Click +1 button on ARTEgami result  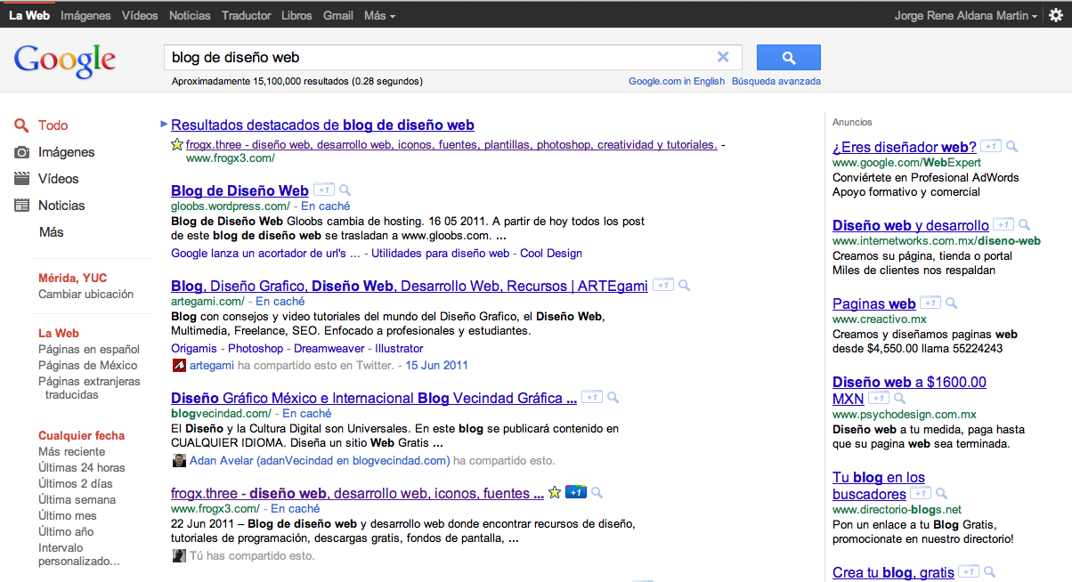(x=662, y=286)
